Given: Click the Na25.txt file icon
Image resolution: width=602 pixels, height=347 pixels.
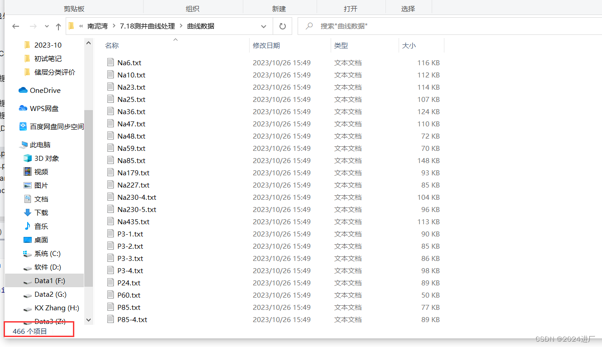Looking at the screenshot, I should pos(111,99).
